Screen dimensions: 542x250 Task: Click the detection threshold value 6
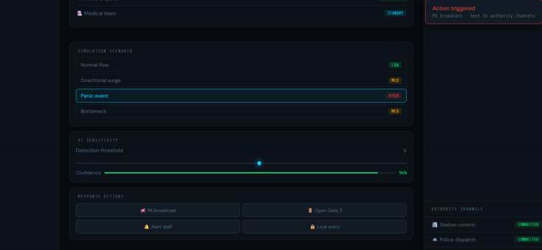(405, 151)
